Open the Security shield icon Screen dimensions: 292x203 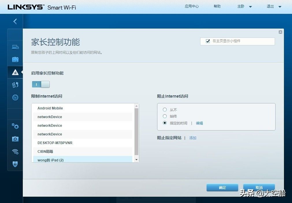tap(15, 164)
